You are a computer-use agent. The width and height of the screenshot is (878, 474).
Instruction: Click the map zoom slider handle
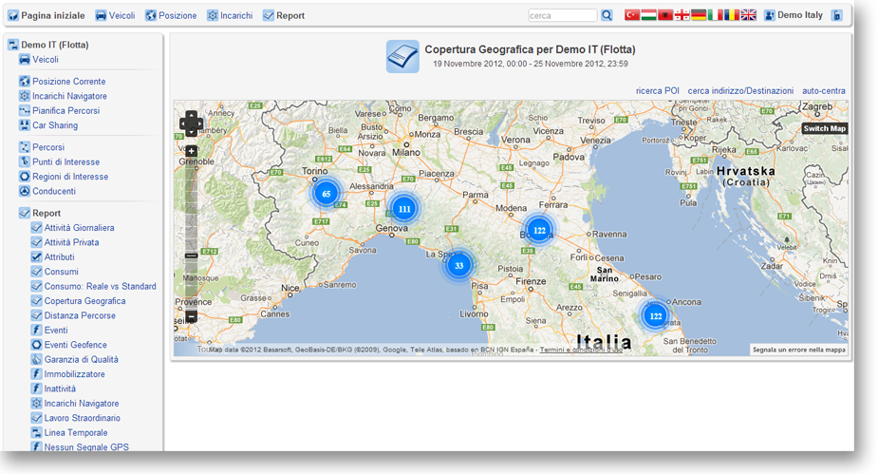point(191,256)
